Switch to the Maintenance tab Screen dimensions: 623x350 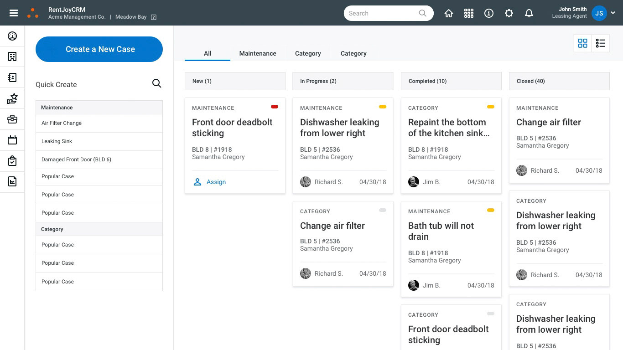(258, 53)
